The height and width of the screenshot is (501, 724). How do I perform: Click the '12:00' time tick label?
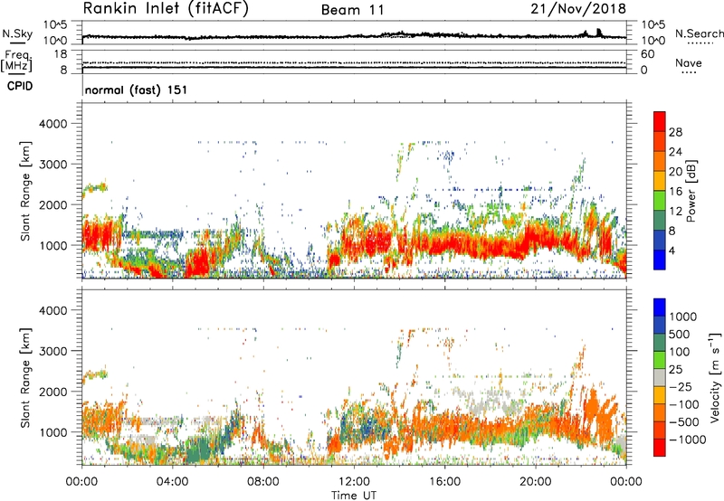[x=354, y=482]
